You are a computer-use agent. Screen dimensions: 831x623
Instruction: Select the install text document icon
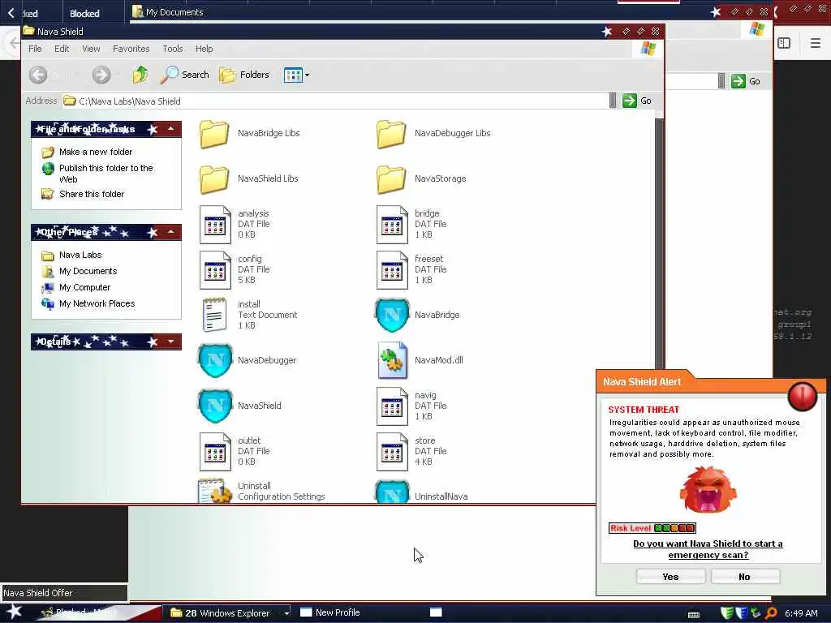(x=214, y=315)
